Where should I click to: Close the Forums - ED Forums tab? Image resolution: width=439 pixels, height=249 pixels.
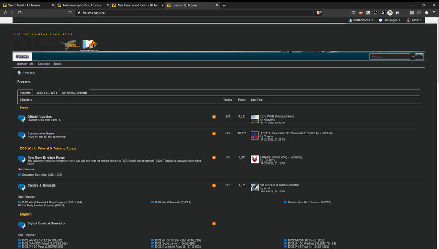[217, 5]
